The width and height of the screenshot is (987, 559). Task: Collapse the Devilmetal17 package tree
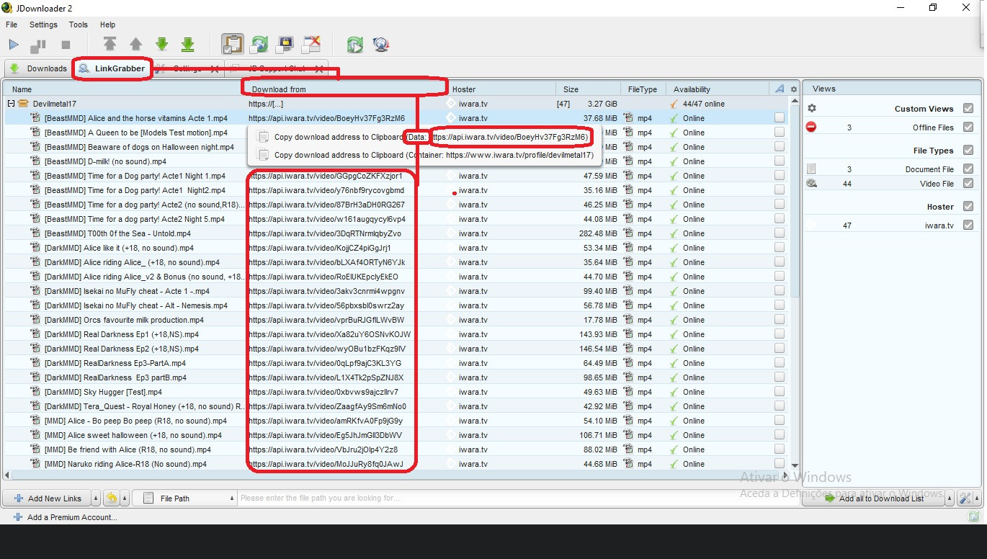pyautogui.click(x=12, y=104)
